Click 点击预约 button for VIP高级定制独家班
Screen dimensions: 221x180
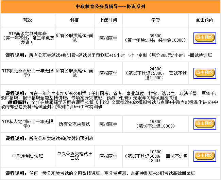coord(205,38)
